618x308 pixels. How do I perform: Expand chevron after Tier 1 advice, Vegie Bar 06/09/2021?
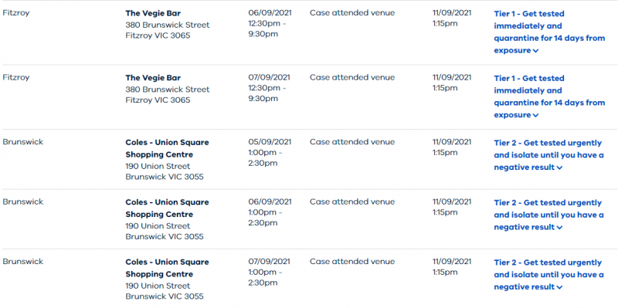pos(535,51)
